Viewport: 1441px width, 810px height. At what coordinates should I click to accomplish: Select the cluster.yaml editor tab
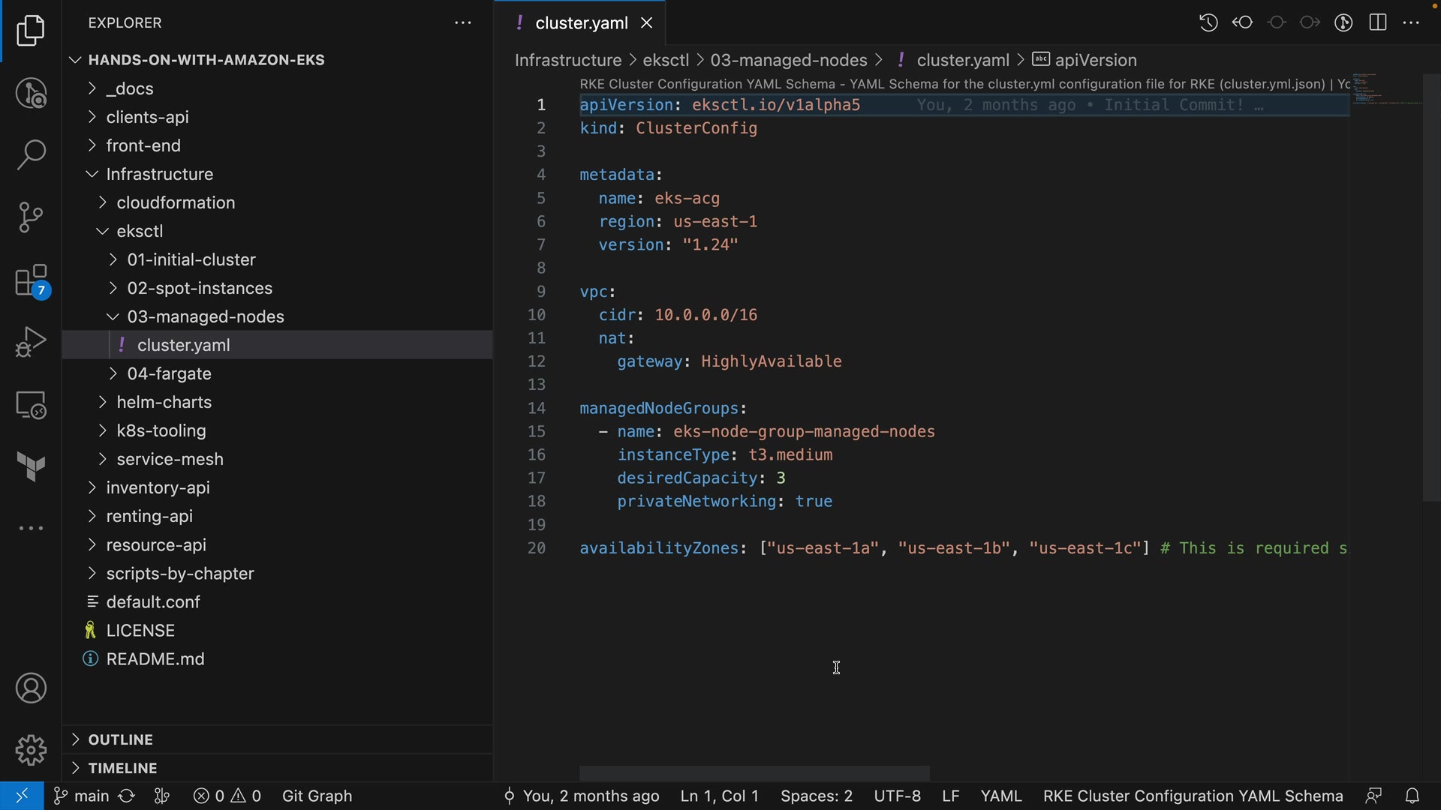coord(581,23)
